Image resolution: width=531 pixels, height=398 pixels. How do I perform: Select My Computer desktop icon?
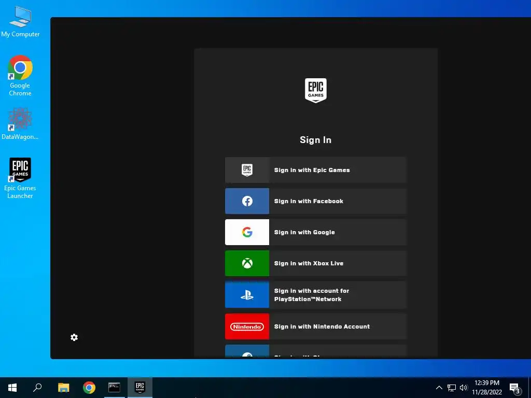point(20,22)
